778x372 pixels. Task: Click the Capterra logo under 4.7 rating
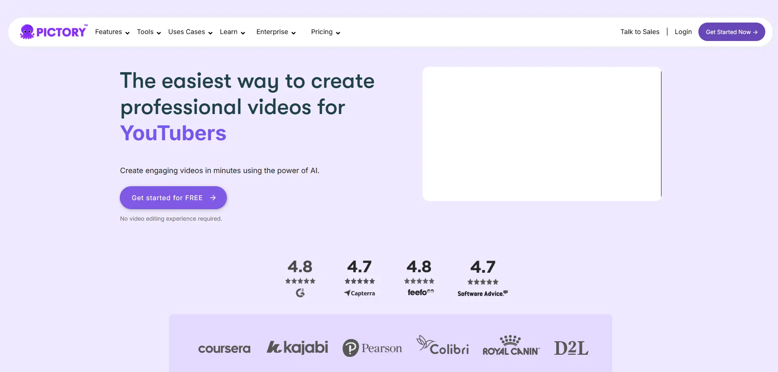359,293
